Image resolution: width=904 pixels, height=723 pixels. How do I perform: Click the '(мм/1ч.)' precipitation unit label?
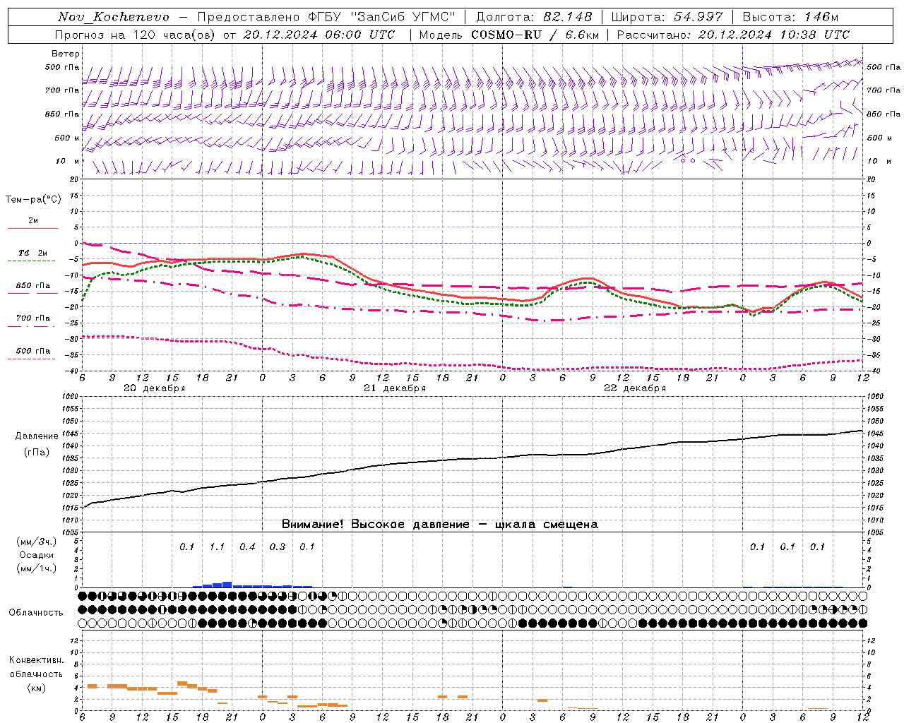[x=36, y=568]
